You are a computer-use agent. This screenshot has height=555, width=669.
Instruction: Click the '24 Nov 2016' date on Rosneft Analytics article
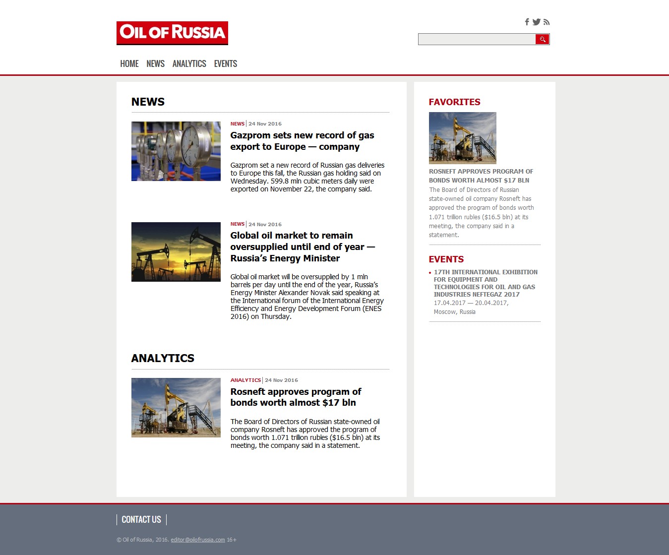[x=281, y=380]
